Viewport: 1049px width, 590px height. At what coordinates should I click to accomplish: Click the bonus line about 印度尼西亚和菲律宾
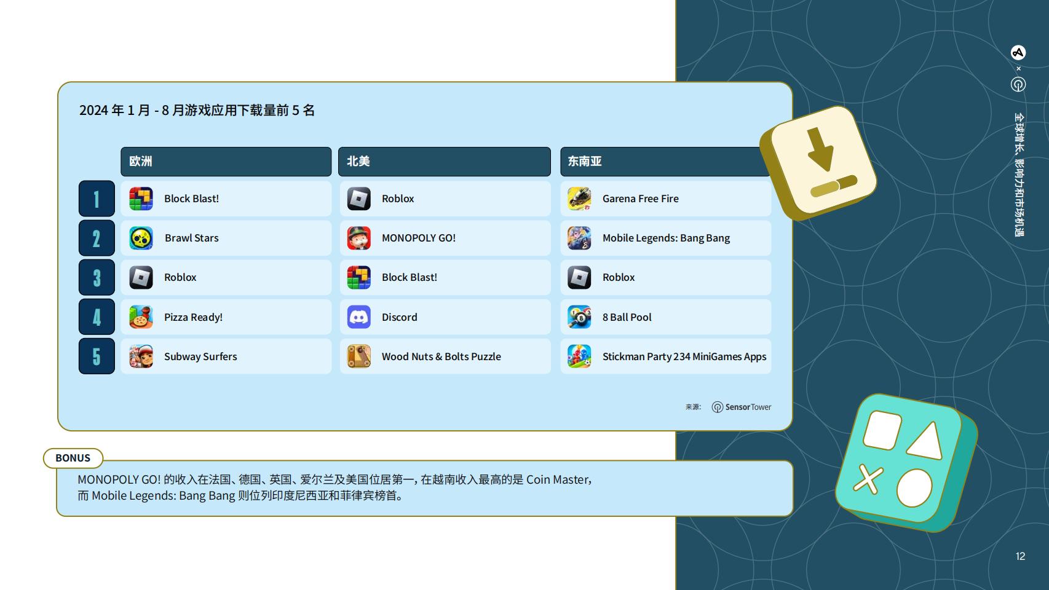click(x=241, y=495)
